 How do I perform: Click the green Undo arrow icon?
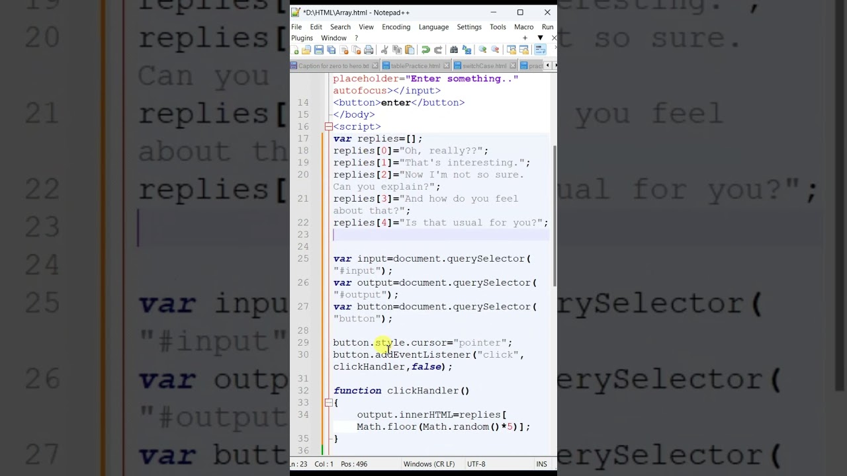click(x=425, y=50)
